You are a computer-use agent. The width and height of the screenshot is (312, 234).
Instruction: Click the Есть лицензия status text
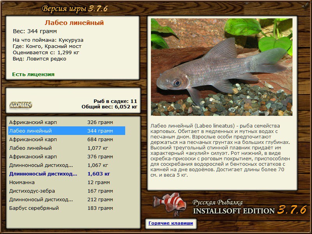click(33, 74)
